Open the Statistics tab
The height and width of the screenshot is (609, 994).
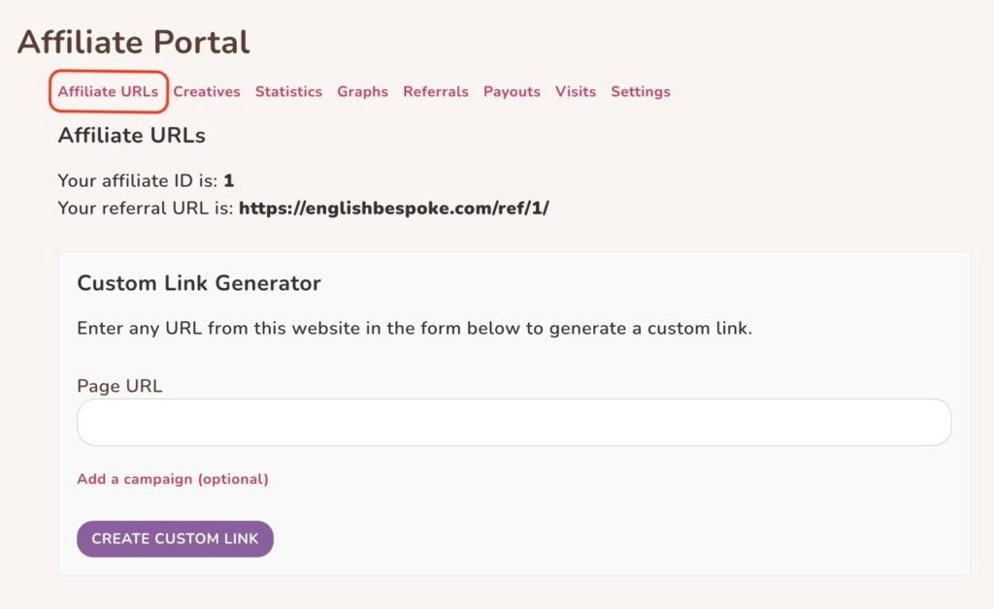(x=288, y=91)
